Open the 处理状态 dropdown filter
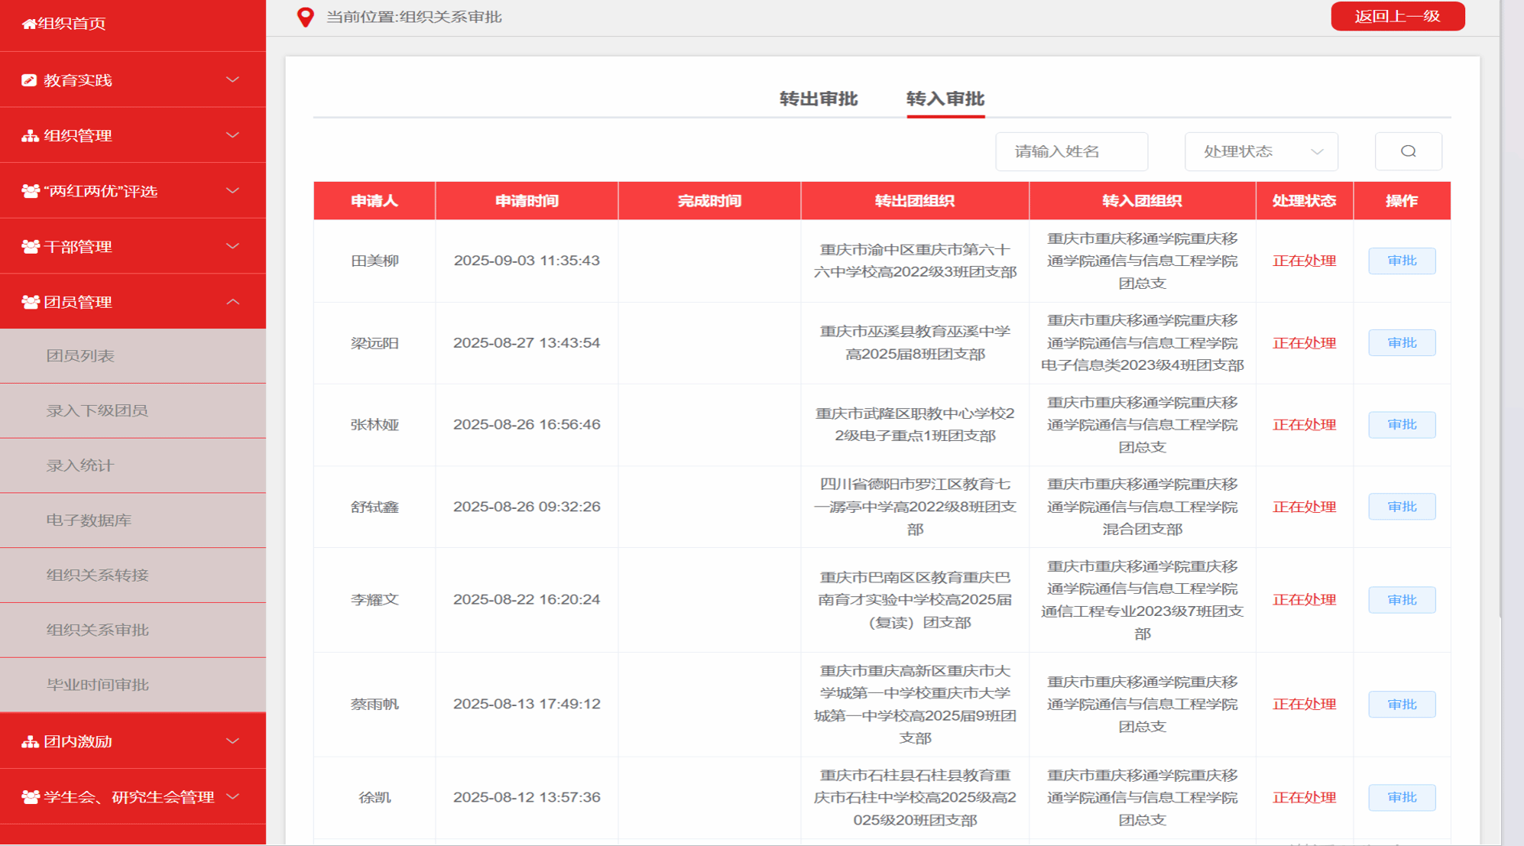This screenshot has height=846, width=1524. (x=1260, y=151)
